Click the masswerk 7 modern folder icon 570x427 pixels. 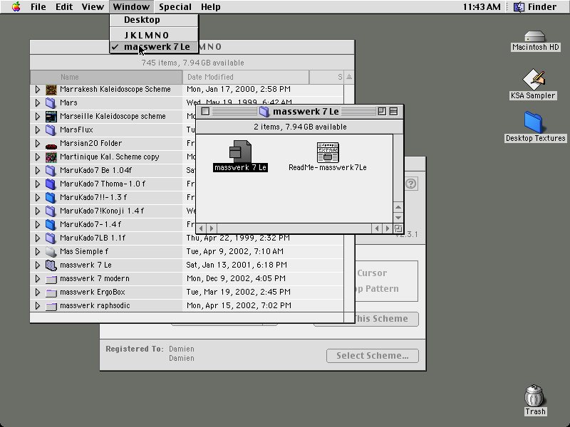coord(51,279)
